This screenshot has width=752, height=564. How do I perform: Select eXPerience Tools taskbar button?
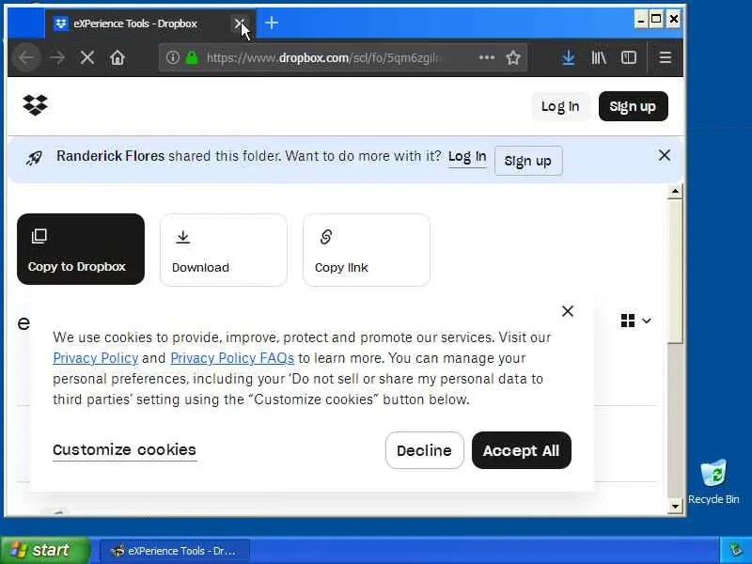175,551
